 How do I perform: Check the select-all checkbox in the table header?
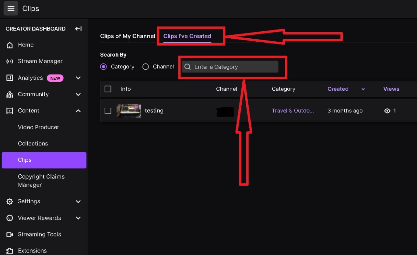(108, 89)
